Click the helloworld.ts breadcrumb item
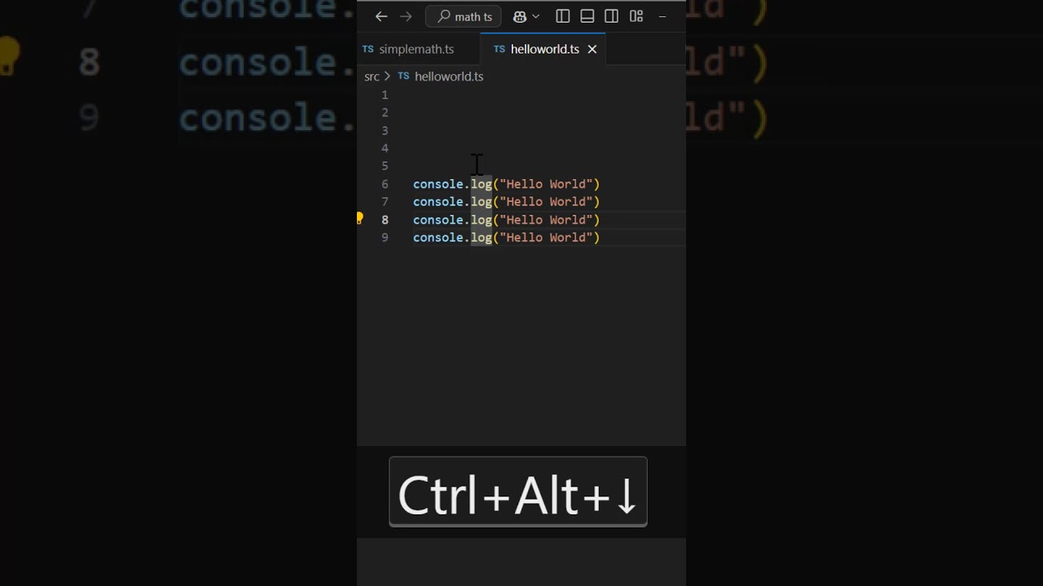 (x=449, y=77)
